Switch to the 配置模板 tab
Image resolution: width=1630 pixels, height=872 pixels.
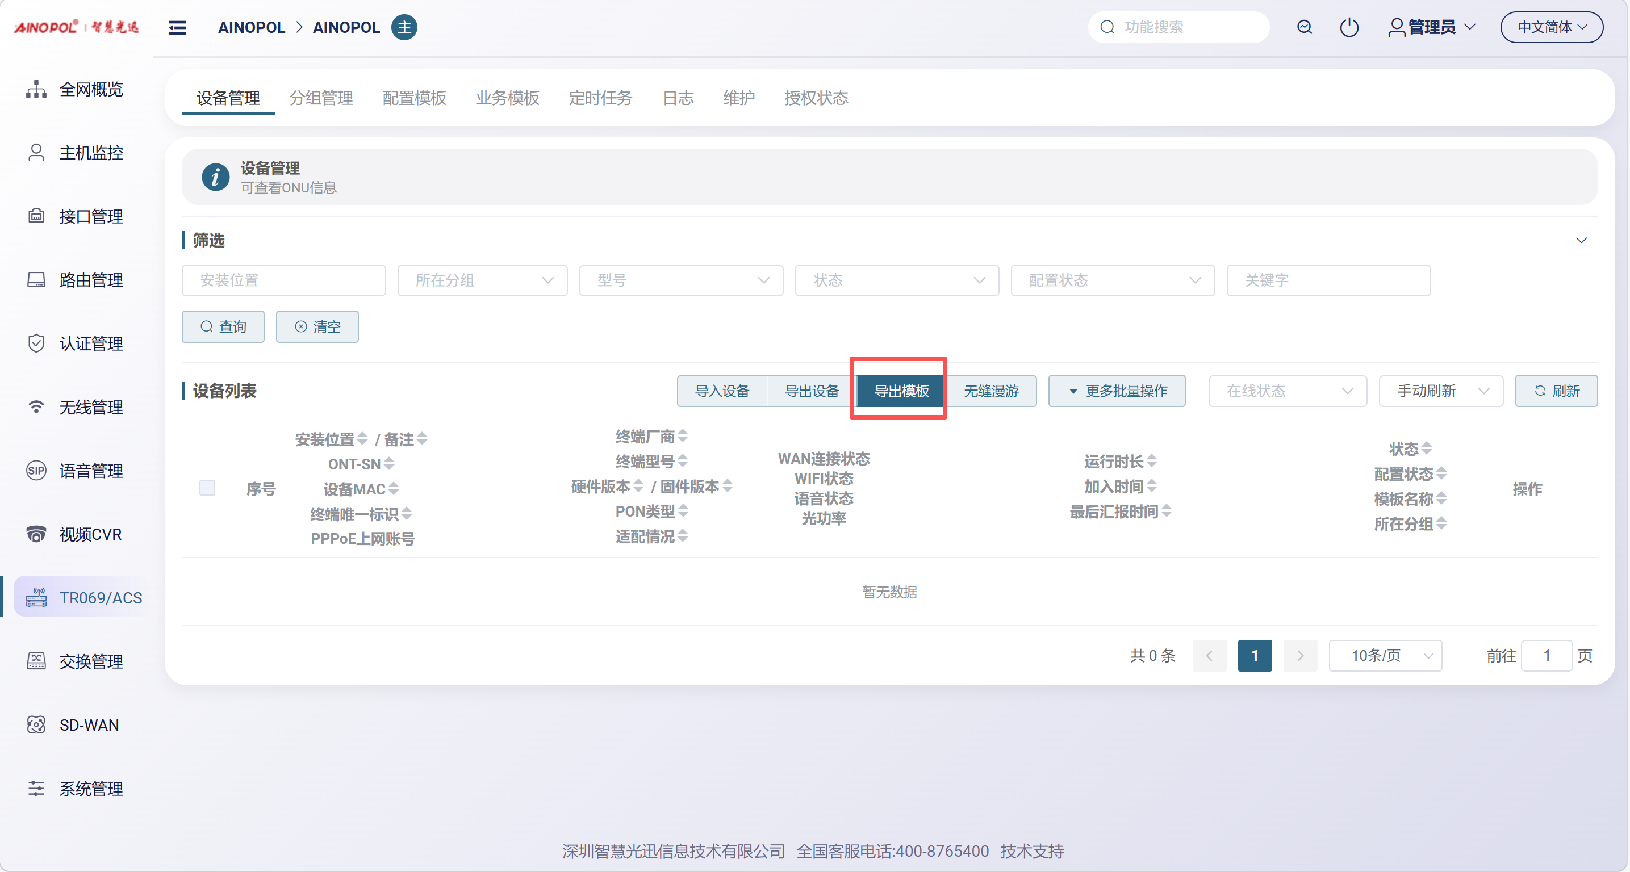[415, 98]
